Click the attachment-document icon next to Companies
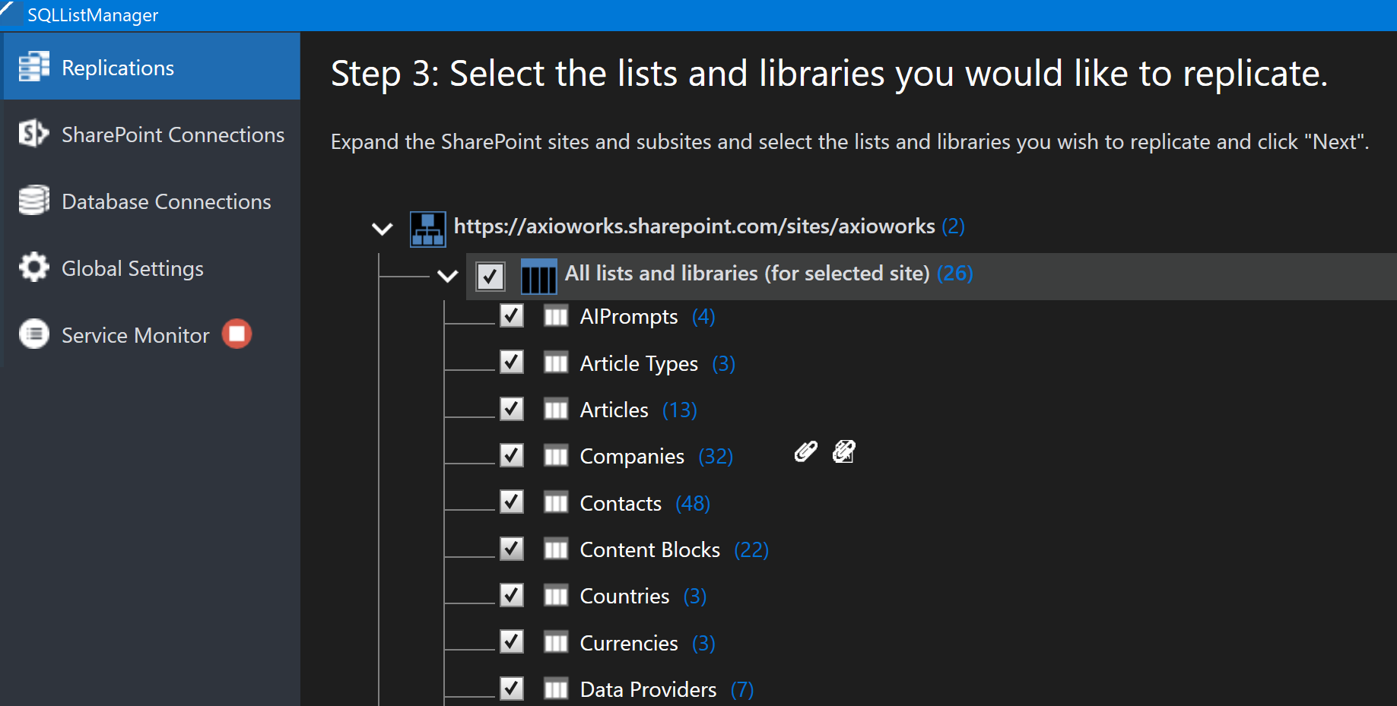 click(x=843, y=451)
